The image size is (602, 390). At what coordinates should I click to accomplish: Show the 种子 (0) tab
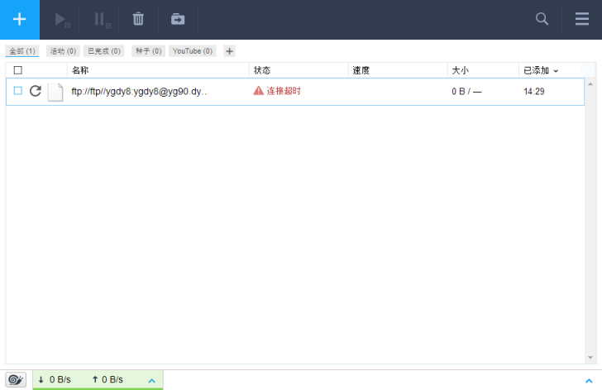148,51
